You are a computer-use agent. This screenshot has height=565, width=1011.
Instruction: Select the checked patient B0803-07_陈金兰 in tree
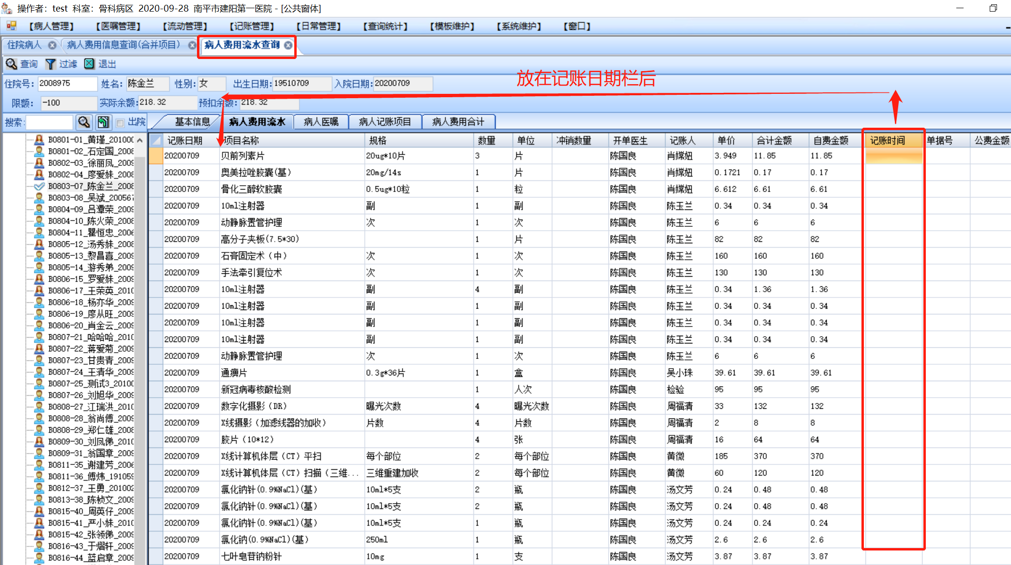pyautogui.click(x=91, y=186)
